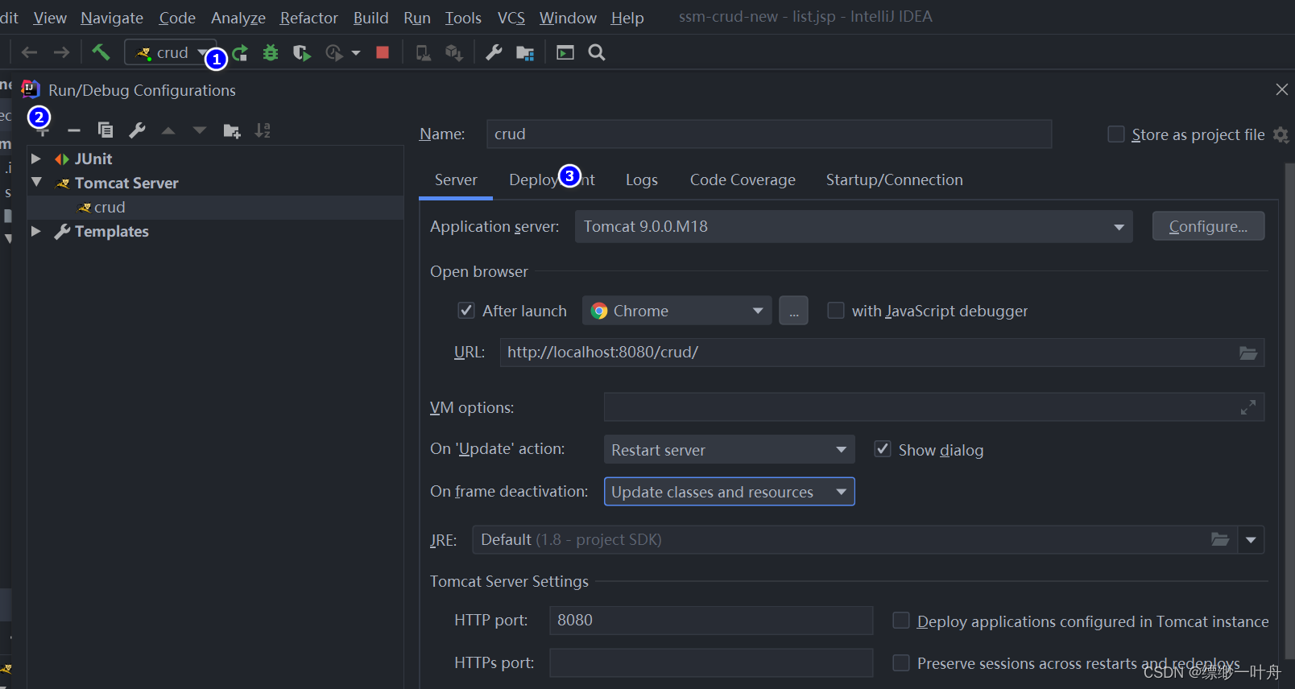Click the profiler run icon
1295x689 pixels.
click(333, 52)
